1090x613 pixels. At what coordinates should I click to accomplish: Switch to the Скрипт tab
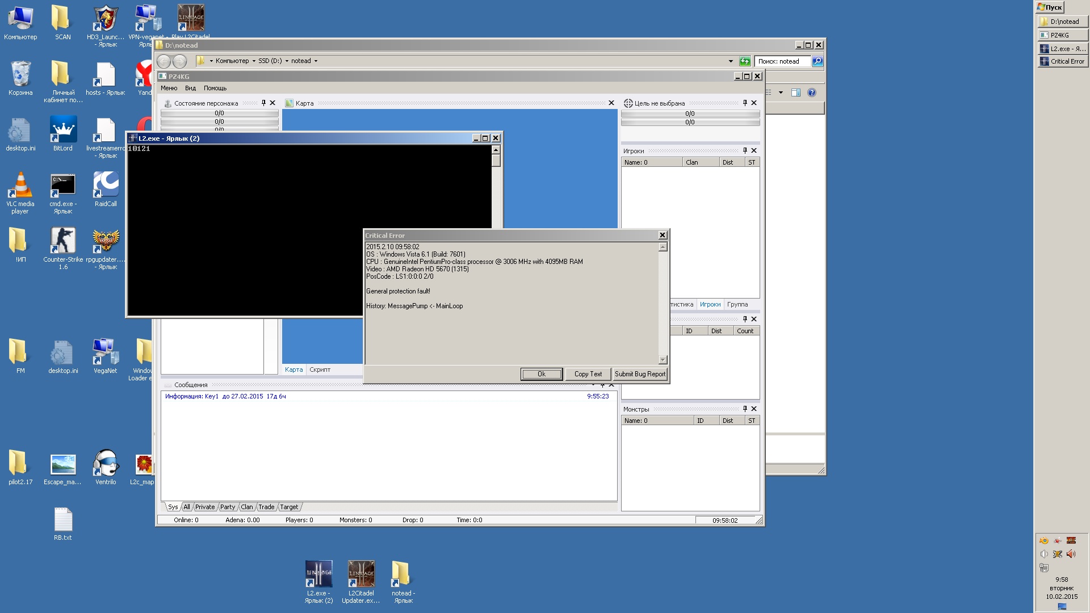coord(320,370)
